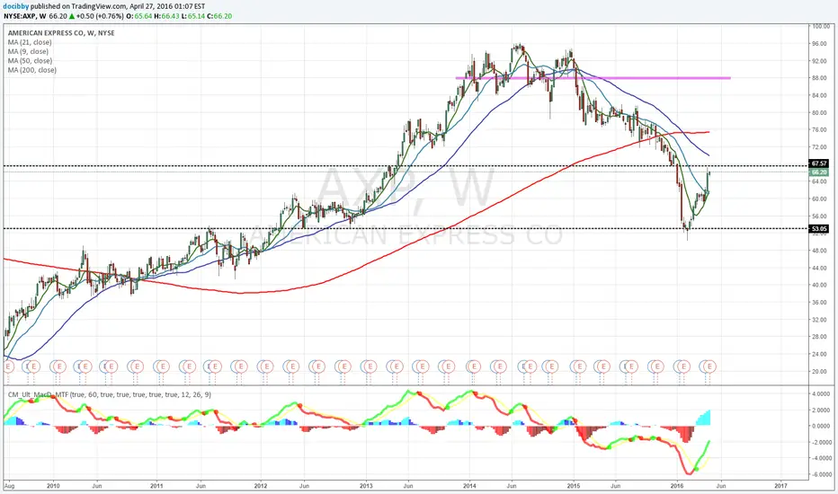Screen dimensions: 838x494
Task: Click the 100.00 price axis label
Action: point(820,26)
